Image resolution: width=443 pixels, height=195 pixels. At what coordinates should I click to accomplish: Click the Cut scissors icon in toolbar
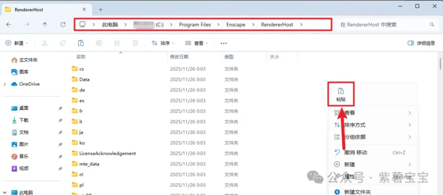[x=44, y=43]
